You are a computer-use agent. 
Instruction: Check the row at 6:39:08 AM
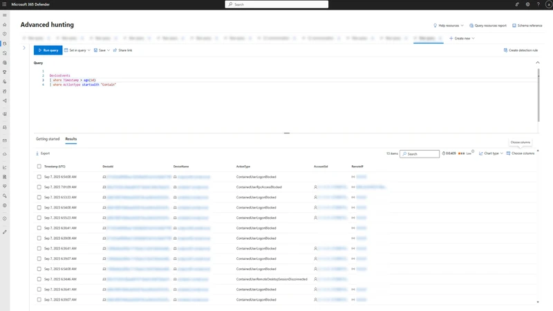[39, 238]
